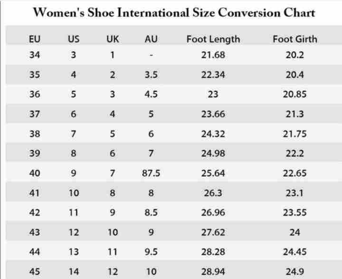Viewport: 342px width, 279px height.
Task: Click the foot girth value 20.85
Action: pos(294,94)
